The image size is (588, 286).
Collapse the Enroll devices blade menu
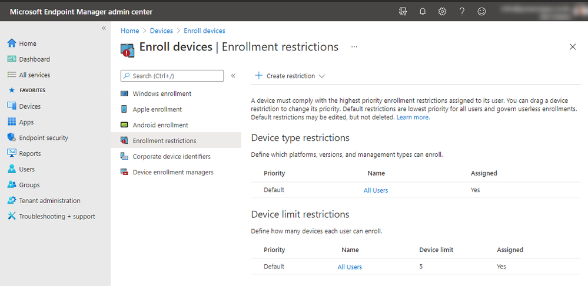(x=233, y=76)
